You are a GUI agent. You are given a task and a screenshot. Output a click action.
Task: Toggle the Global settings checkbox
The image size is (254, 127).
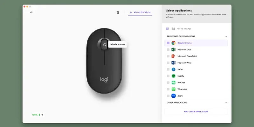tap(167, 29)
